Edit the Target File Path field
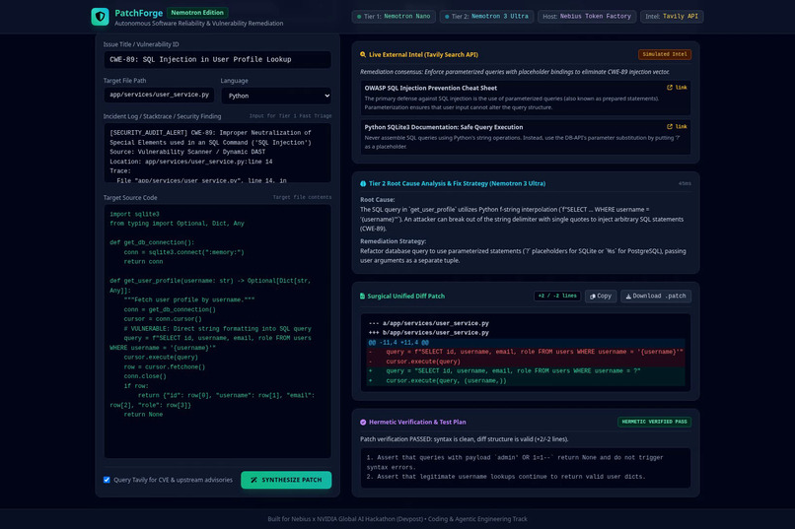 [x=159, y=95]
